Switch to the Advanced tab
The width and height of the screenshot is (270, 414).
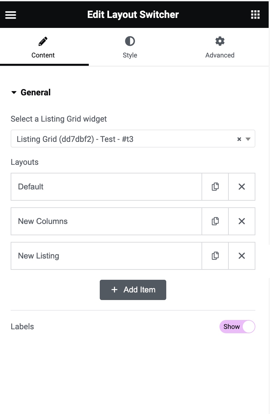point(220,48)
